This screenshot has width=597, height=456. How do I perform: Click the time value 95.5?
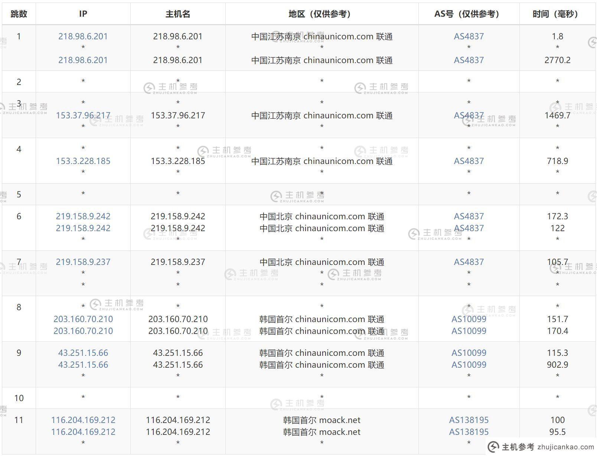[x=558, y=432]
